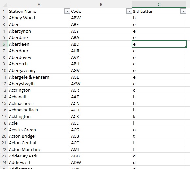Click the code cell 'ADD'
190x169 pixels.
(101, 156)
